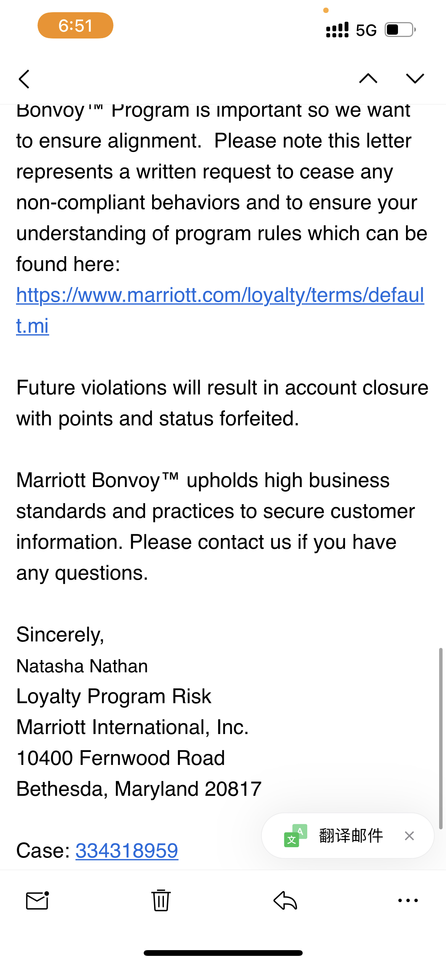Tap the battery status icon
Screen dimensions: 446x965
[400, 30]
